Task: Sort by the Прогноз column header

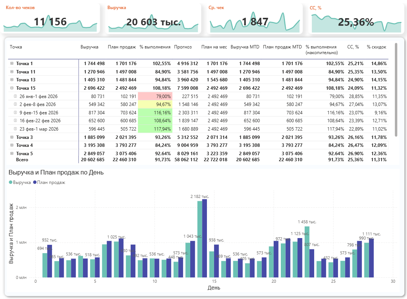Action: [x=183, y=47]
